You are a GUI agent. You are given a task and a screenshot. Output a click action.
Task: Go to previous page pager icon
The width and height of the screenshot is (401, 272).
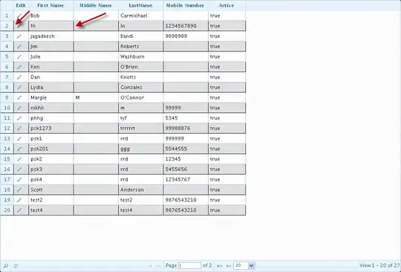click(x=158, y=266)
